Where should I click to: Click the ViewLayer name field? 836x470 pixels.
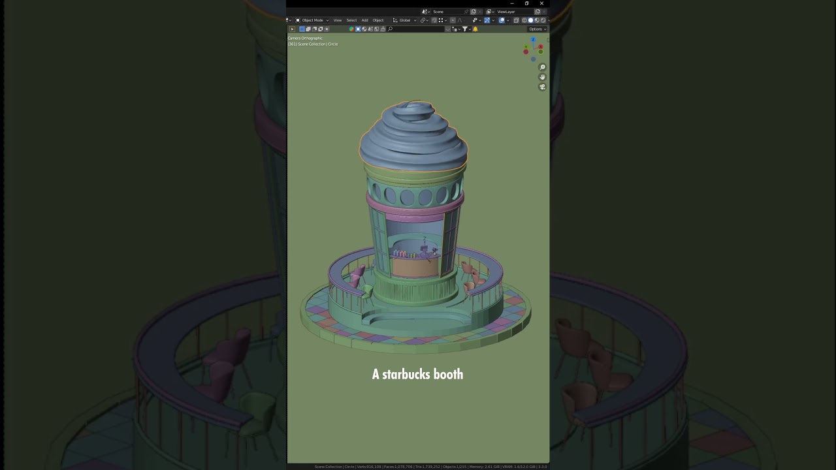[515, 12]
